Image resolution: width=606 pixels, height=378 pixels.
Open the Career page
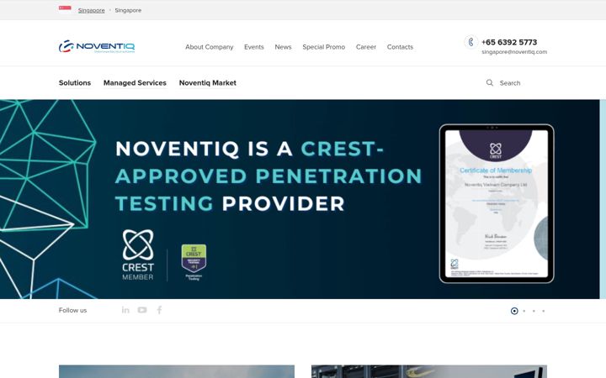[365, 47]
